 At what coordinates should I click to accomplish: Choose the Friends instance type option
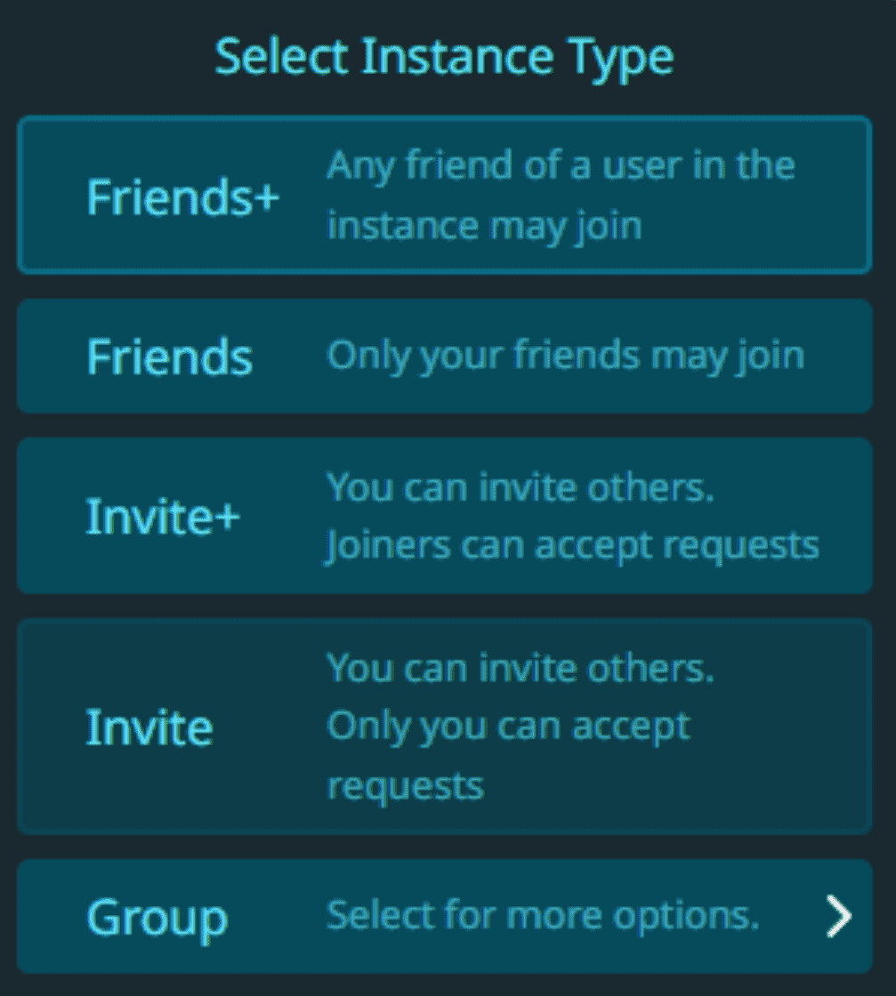click(x=444, y=356)
